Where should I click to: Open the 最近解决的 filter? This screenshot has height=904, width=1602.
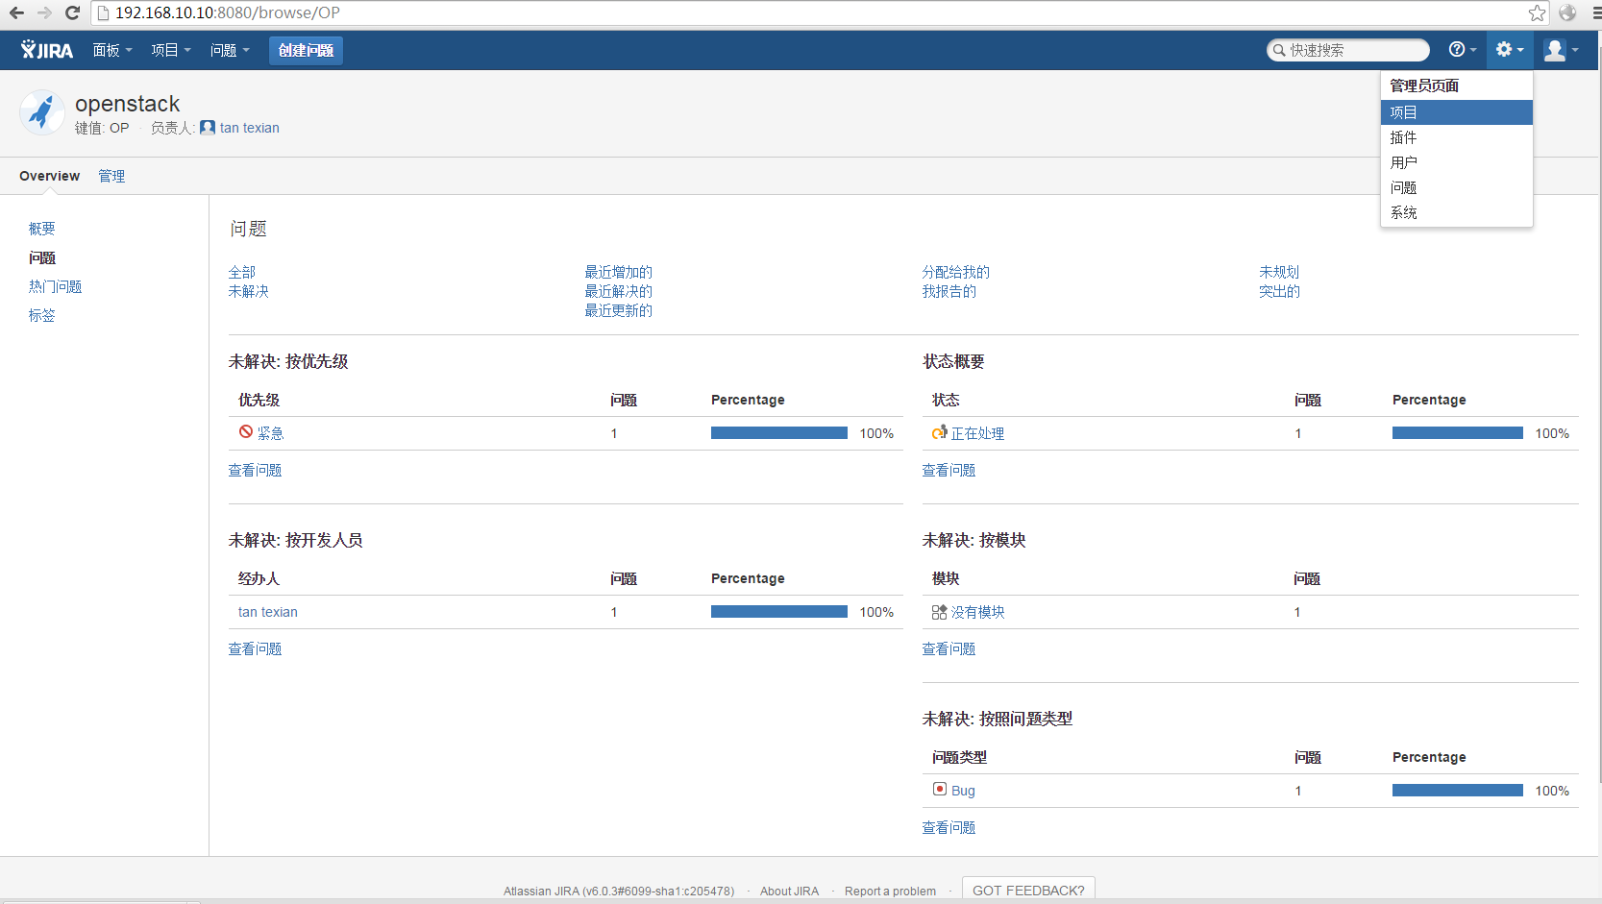[x=619, y=291]
